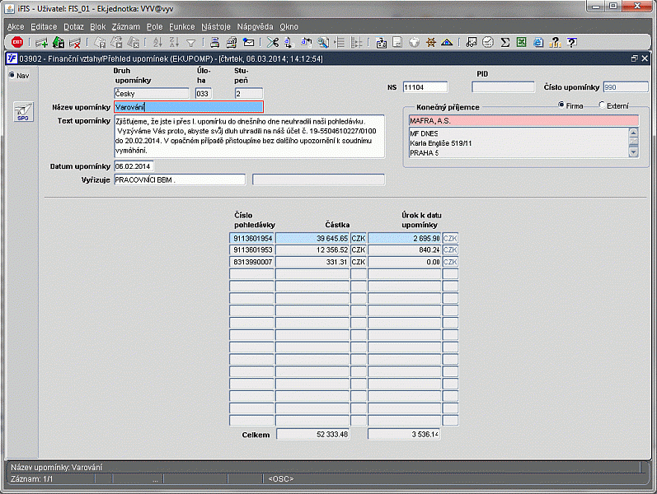Open the Nápověda menu

point(255,27)
